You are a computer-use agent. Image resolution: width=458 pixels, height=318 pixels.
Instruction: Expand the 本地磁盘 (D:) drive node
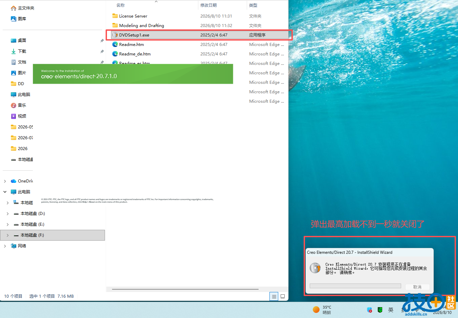[x=7, y=214]
